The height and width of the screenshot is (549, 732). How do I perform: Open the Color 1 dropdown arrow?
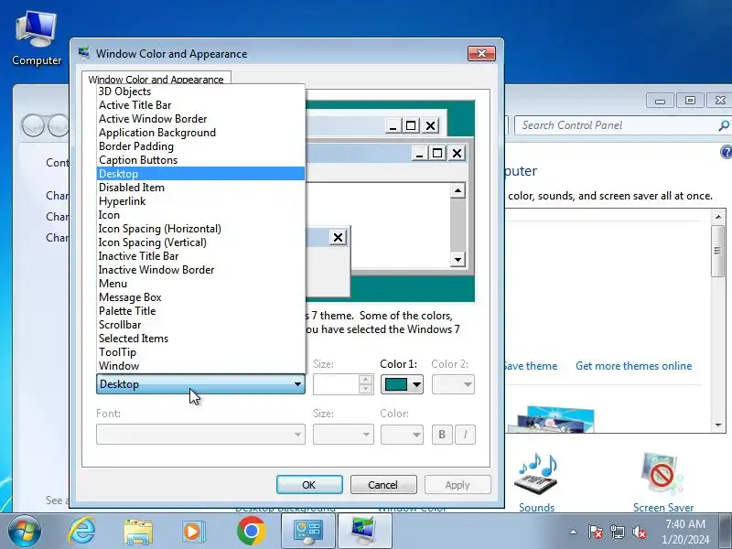point(416,384)
